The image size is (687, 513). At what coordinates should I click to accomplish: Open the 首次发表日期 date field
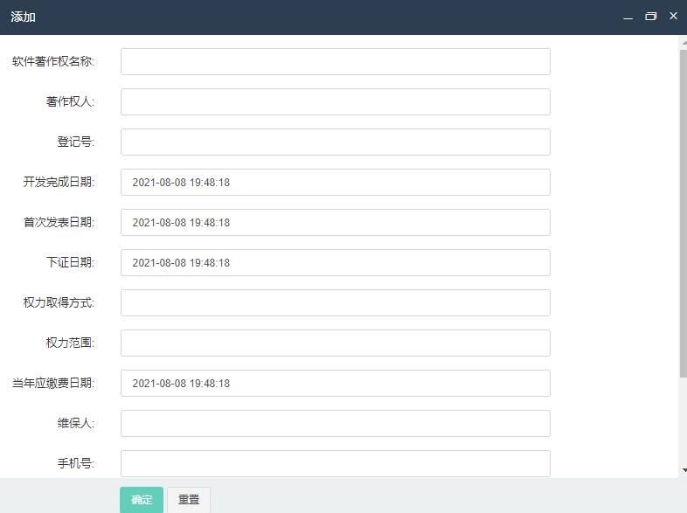[x=335, y=223]
